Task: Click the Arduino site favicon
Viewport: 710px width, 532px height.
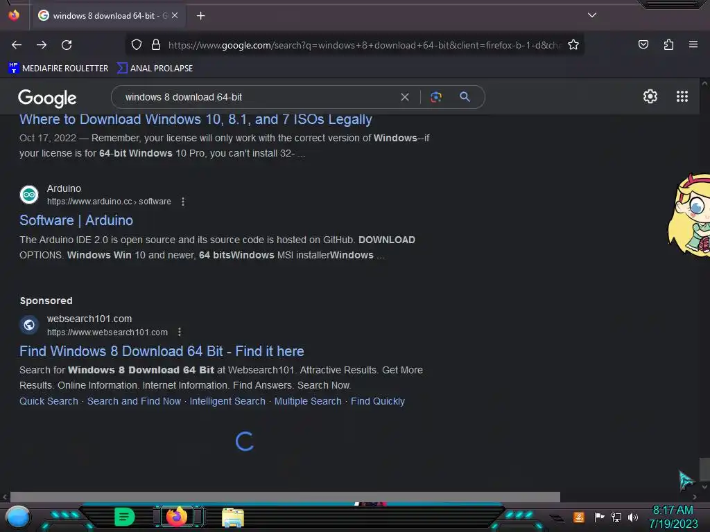Action: 29,195
